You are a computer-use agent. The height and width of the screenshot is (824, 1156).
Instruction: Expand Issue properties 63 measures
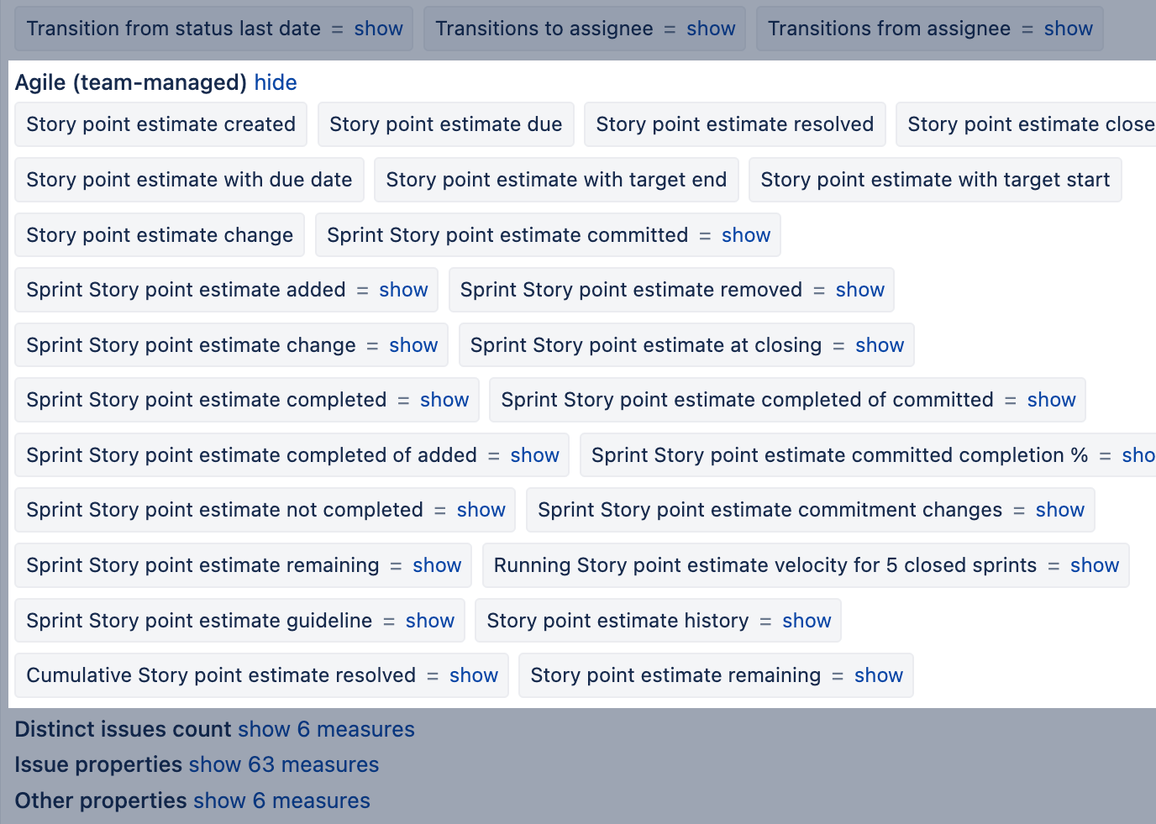(x=284, y=764)
